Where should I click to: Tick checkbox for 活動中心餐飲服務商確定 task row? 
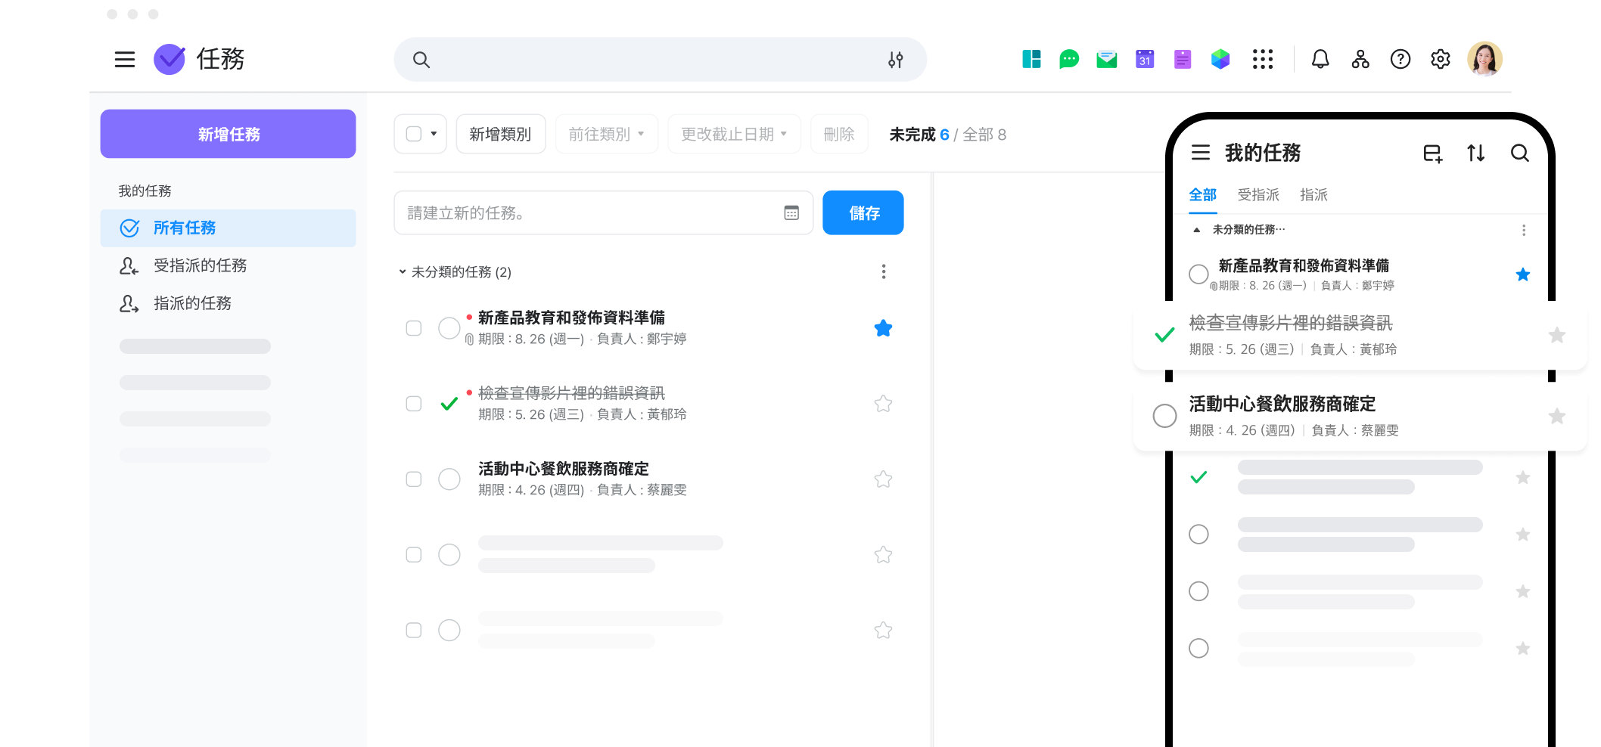click(414, 479)
